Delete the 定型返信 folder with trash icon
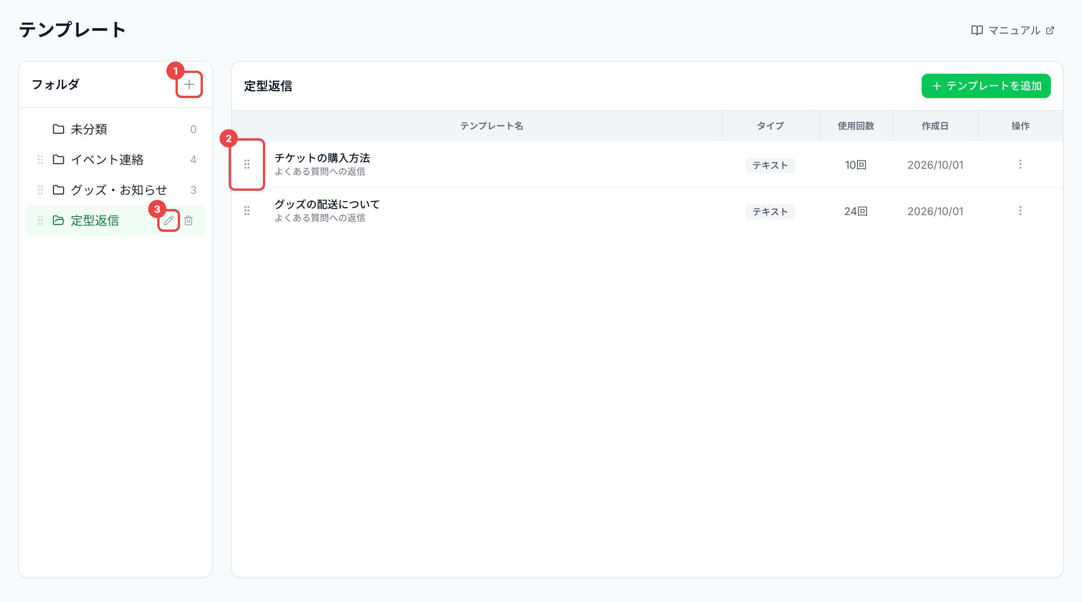Image resolution: width=1082 pixels, height=602 pixels. click(188, 220)
